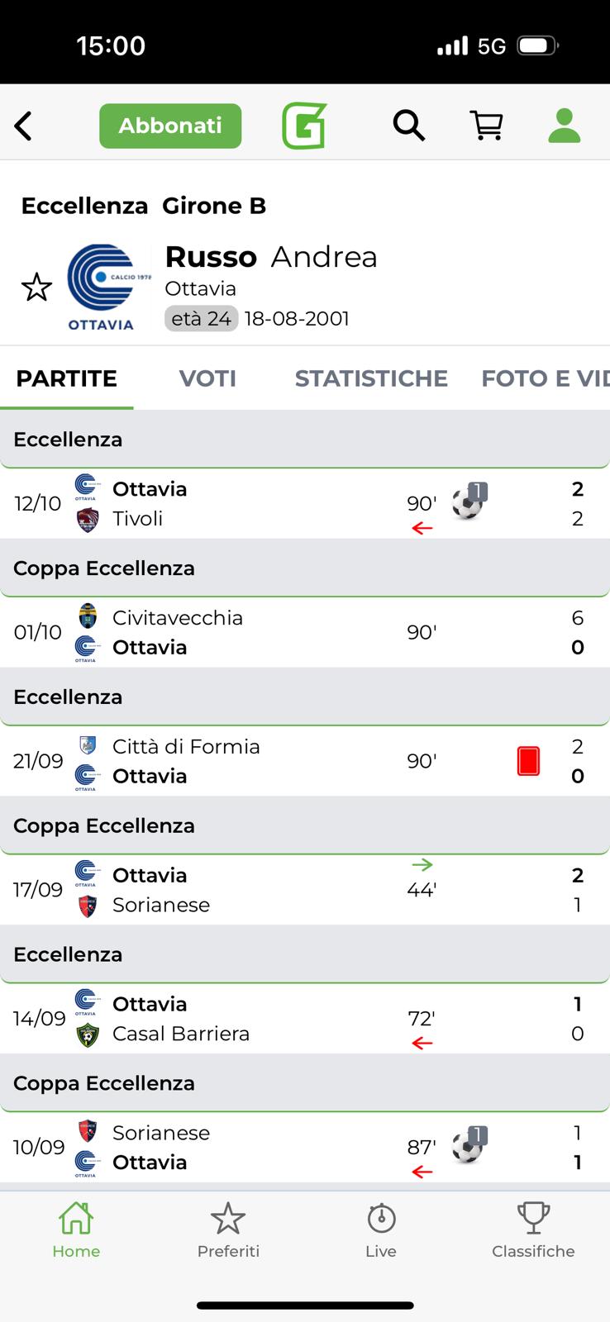Open the search magnifier icon
The image size is (610, 1322).
point(408,126)
